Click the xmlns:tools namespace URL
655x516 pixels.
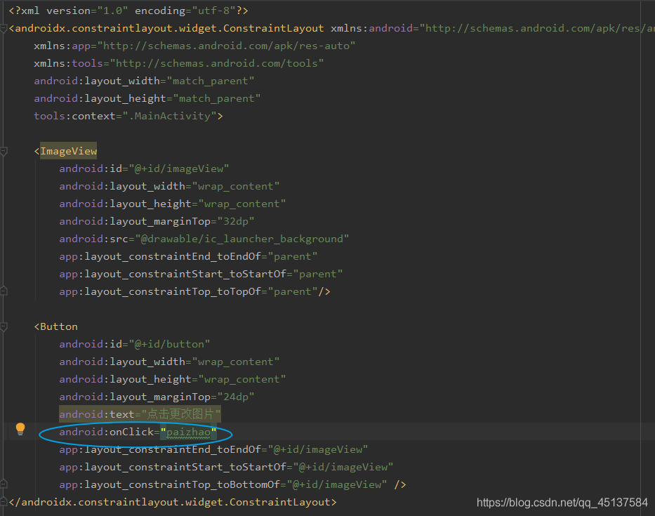pos(217,63)
